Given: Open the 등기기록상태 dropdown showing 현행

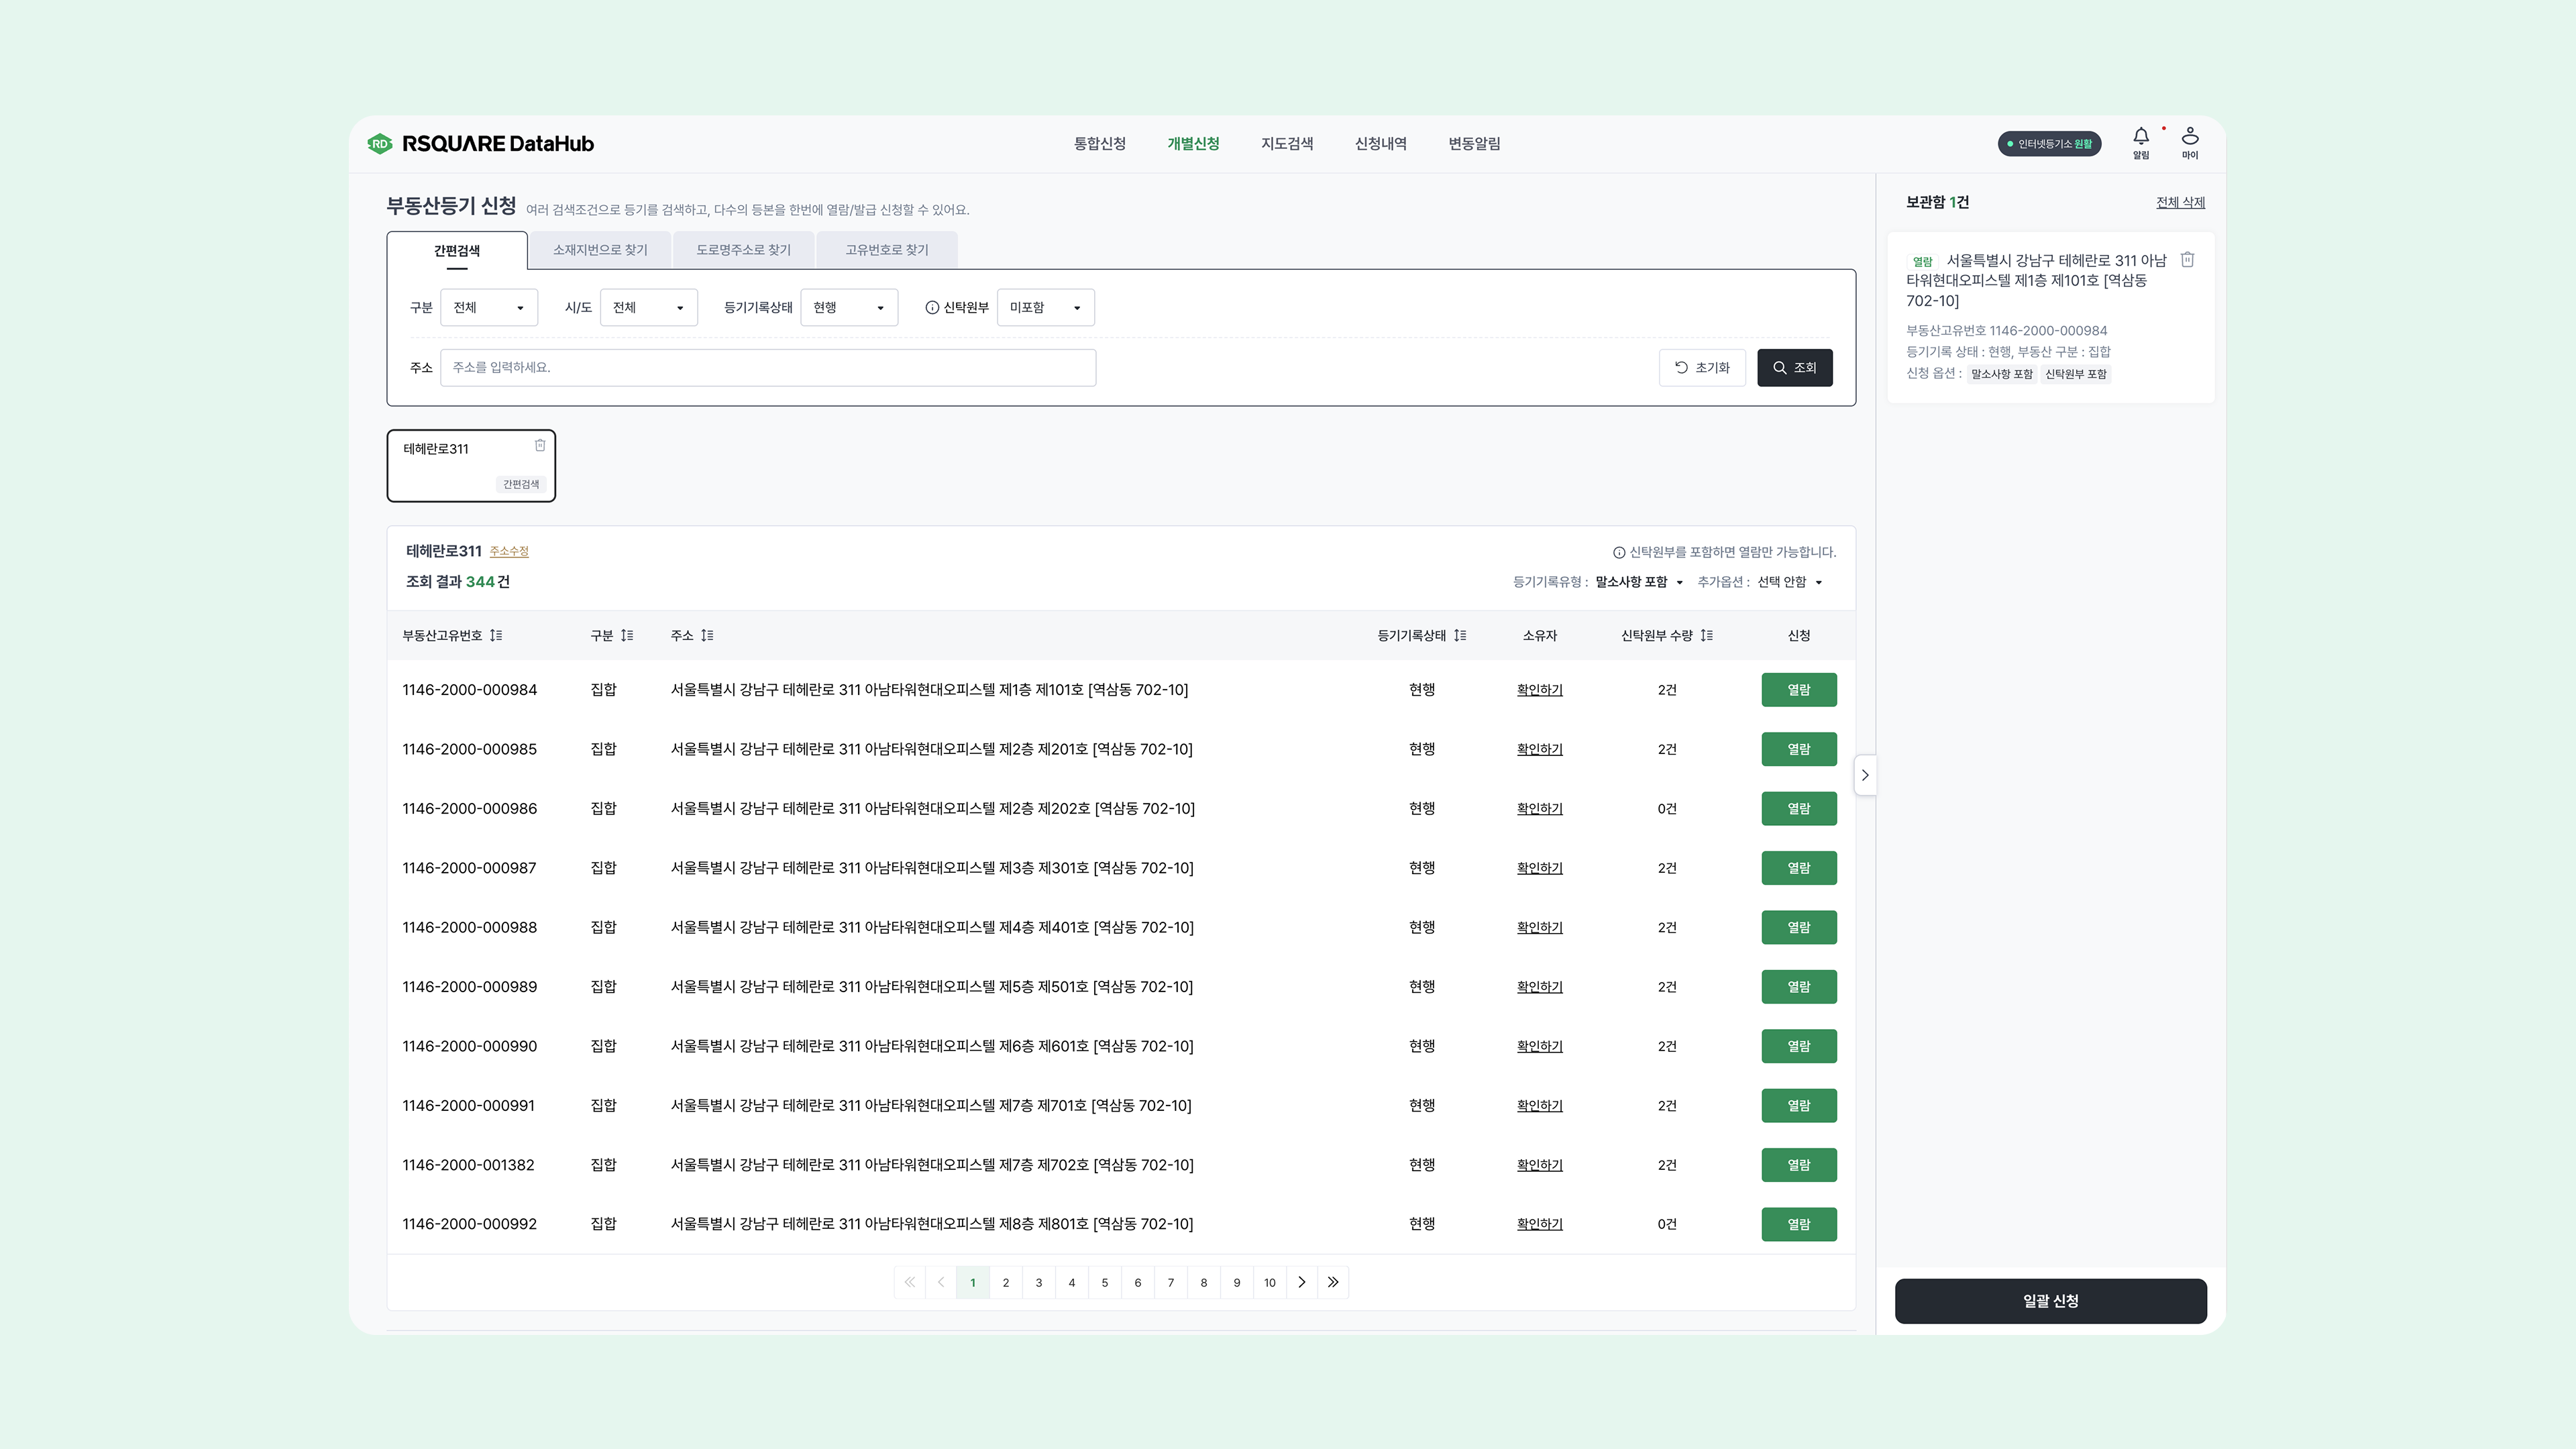Looking at the screenshot, I should 848,308.
